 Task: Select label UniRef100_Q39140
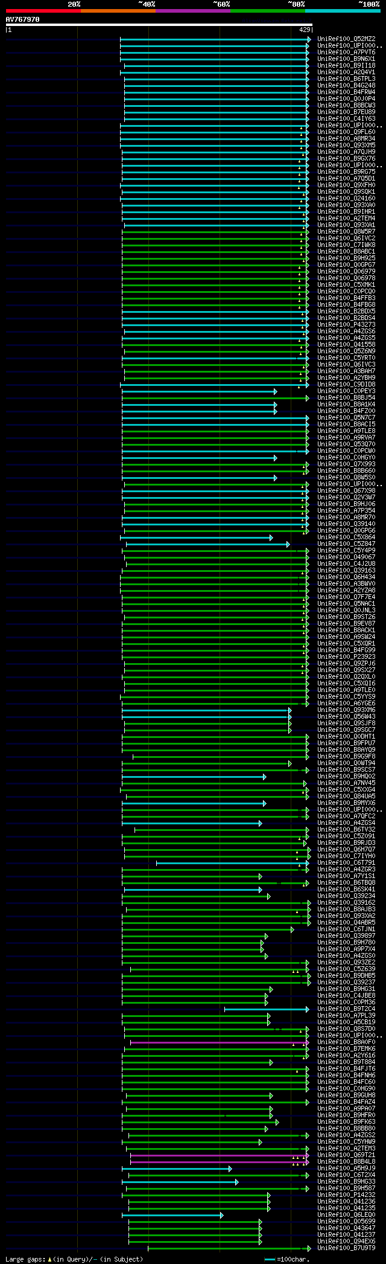coord(346,524)
